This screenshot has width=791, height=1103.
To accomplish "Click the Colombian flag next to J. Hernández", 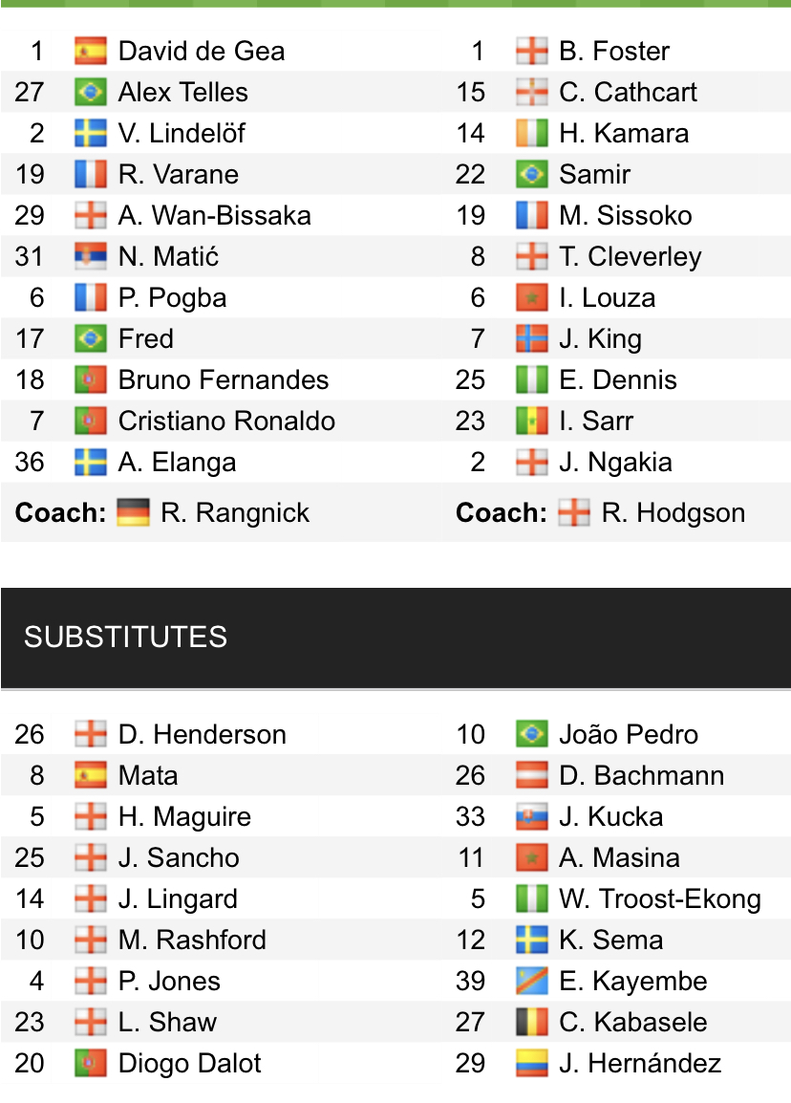I will (531, 1063).
